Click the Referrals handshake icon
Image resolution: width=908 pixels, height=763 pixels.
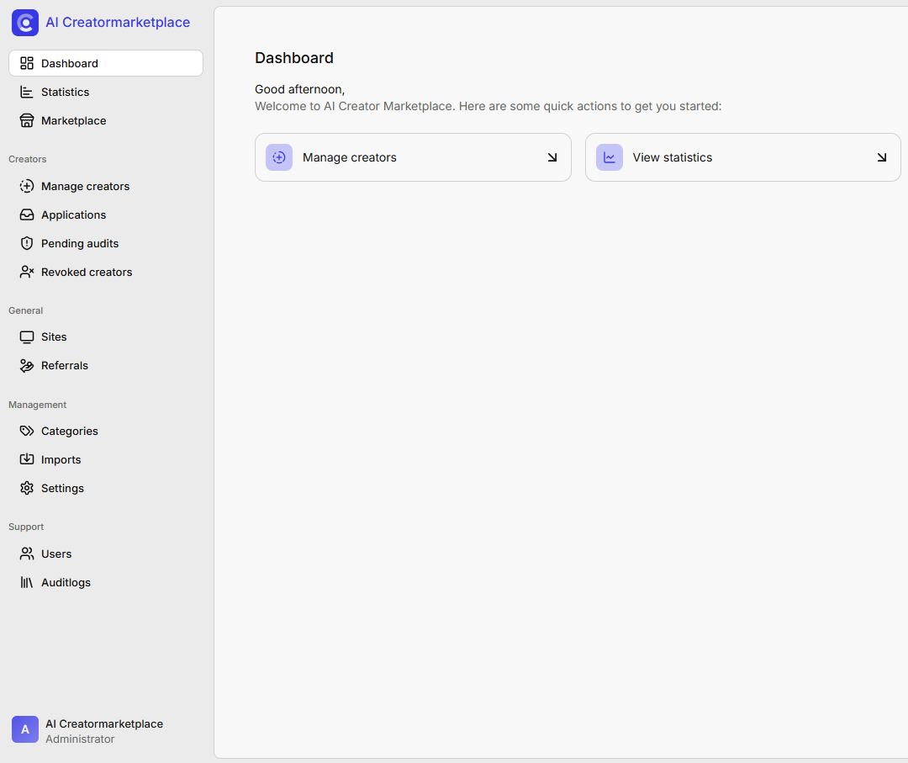[x=26, y=365]
